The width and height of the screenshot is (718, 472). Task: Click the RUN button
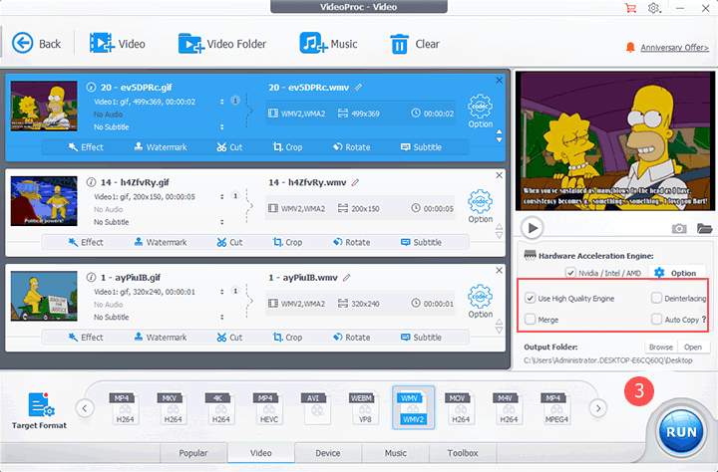pyautogui.click(x=681, y=432)
